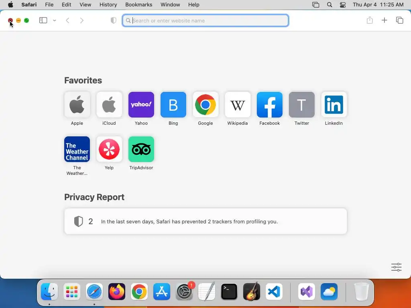Open the Yelp favorite
411x308 pixels.
[x=109, y=149]
